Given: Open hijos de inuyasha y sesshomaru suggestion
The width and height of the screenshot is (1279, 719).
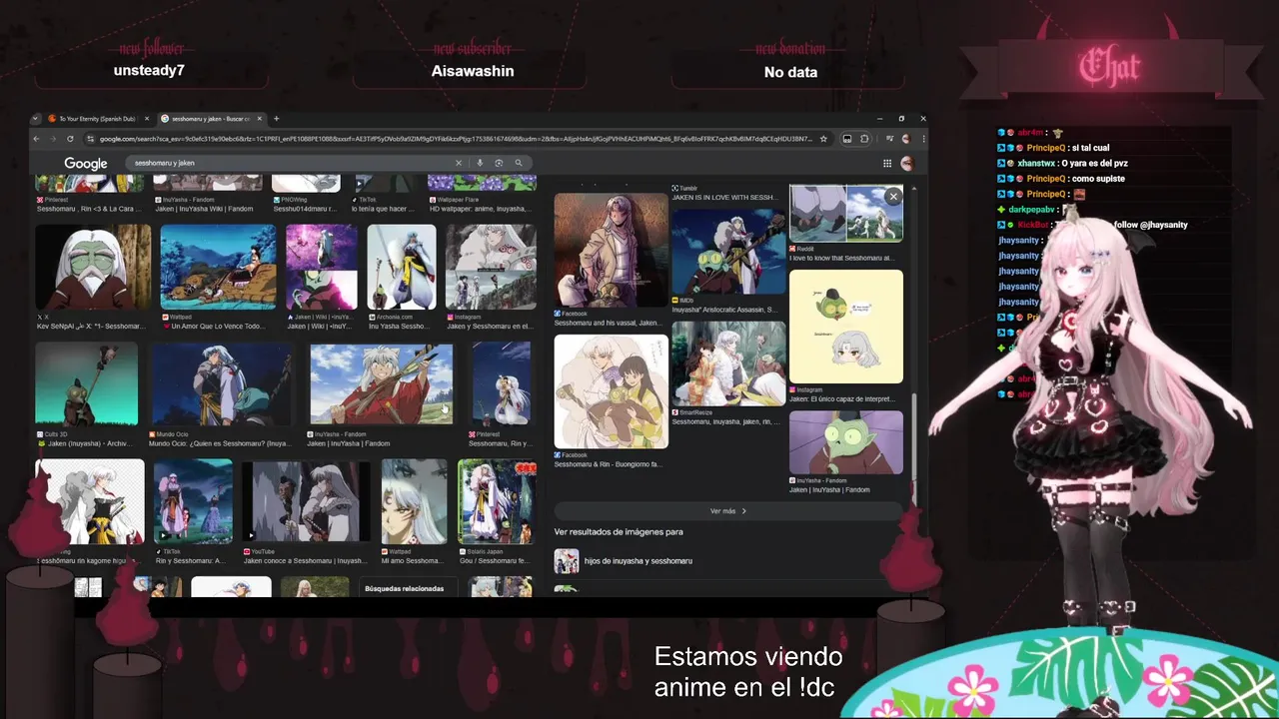Looking at the screenshot, I should point(638,561).
